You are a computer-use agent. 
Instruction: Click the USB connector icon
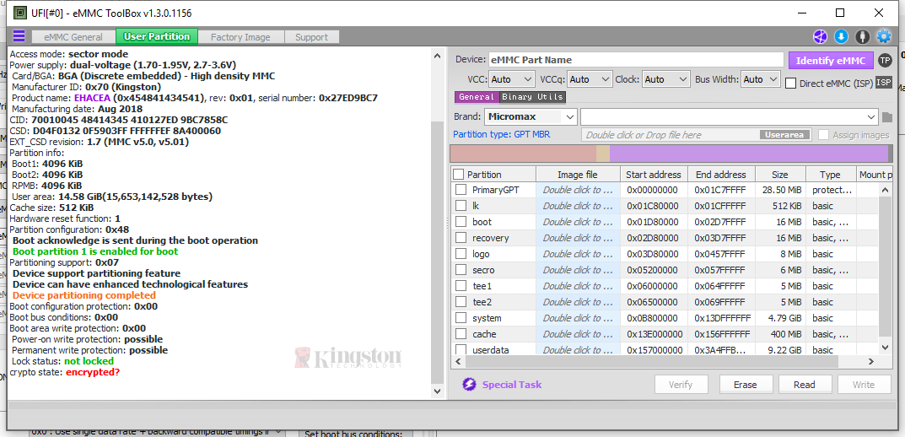(x=862, y=37)
